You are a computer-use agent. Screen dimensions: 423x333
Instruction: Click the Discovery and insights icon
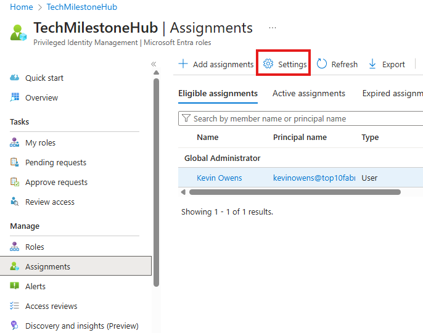point(15,325)
